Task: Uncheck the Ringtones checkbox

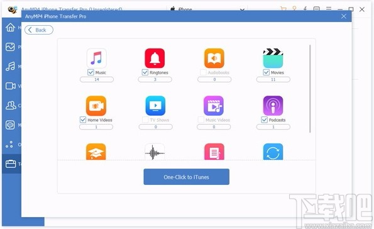Action: pyautogui.click(x=145, y=72)
